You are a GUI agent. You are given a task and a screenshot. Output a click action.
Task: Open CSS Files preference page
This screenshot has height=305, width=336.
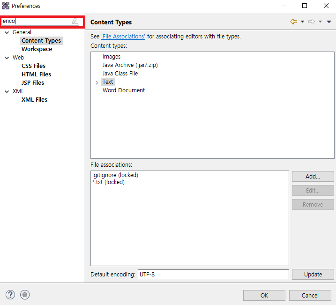point(33,66)
